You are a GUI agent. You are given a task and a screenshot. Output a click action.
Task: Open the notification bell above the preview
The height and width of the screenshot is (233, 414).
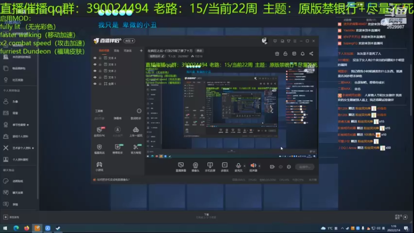(x=303, y=54)
